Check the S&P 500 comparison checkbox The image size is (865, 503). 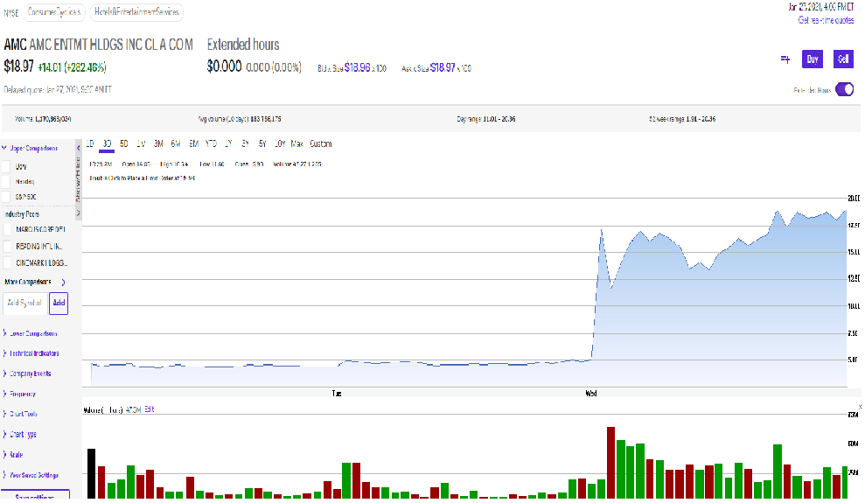[6, 196]
